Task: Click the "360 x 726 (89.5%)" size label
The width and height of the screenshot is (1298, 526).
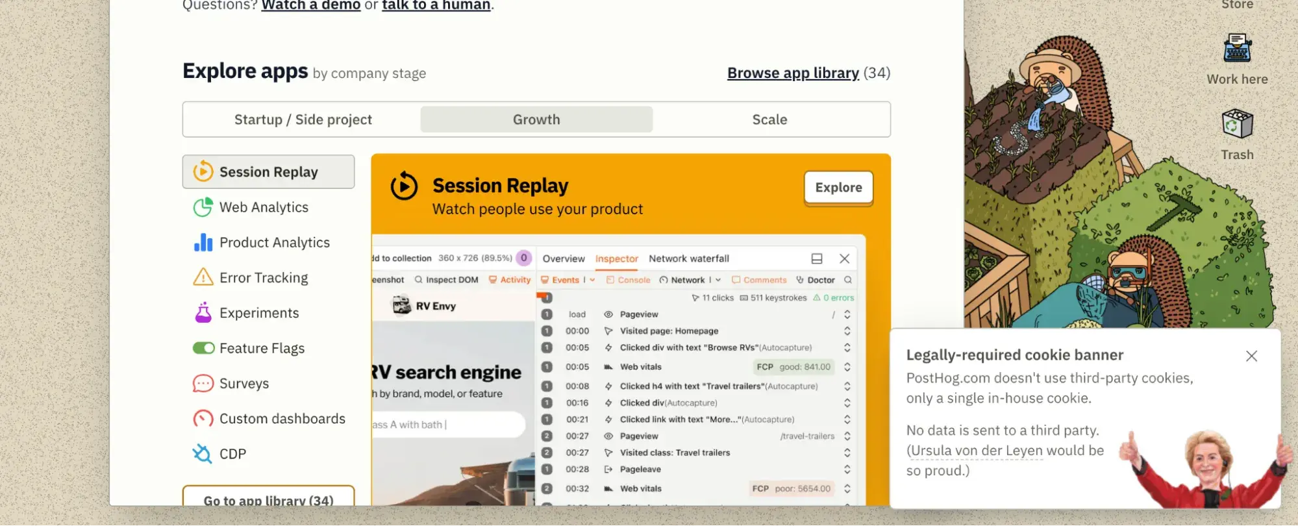Action: point(475,258)
